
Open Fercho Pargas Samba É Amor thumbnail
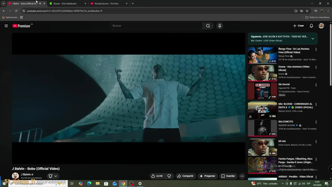262,165
